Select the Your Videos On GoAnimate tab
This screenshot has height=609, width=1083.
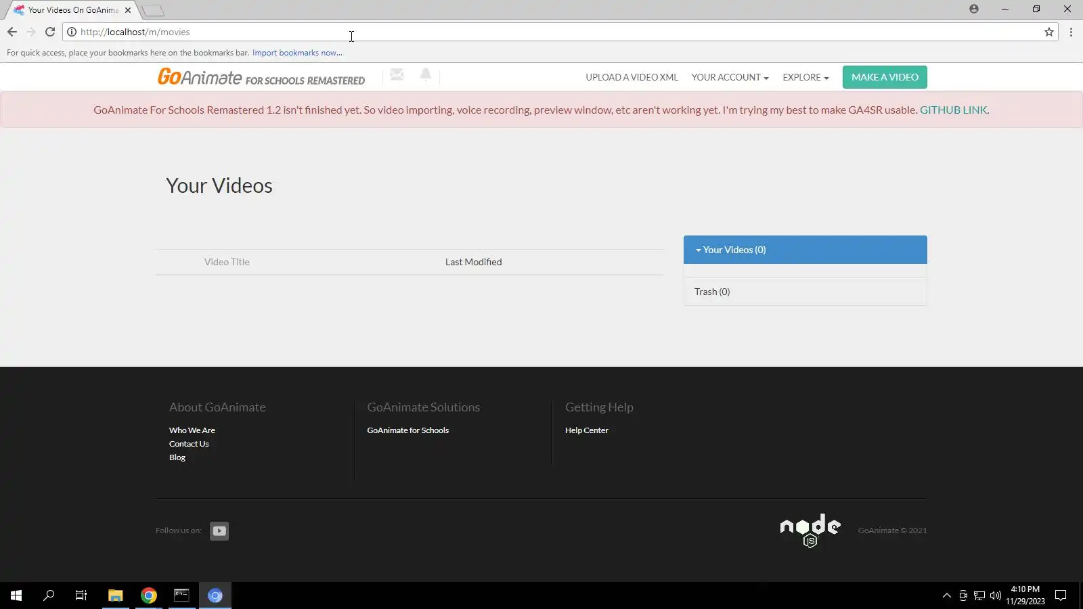72,10
